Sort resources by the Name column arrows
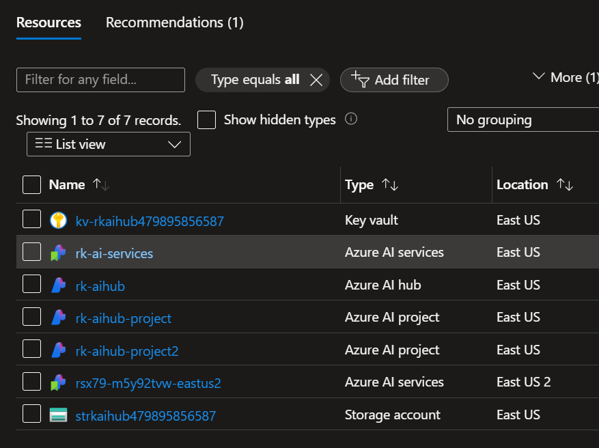This screenshot has height=448, width=599. pyautogui.click(x=100, y=184)
